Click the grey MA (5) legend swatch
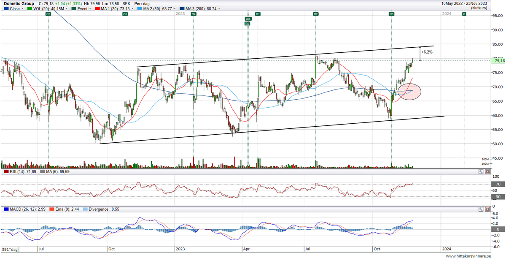 click(x=43, y=172)
